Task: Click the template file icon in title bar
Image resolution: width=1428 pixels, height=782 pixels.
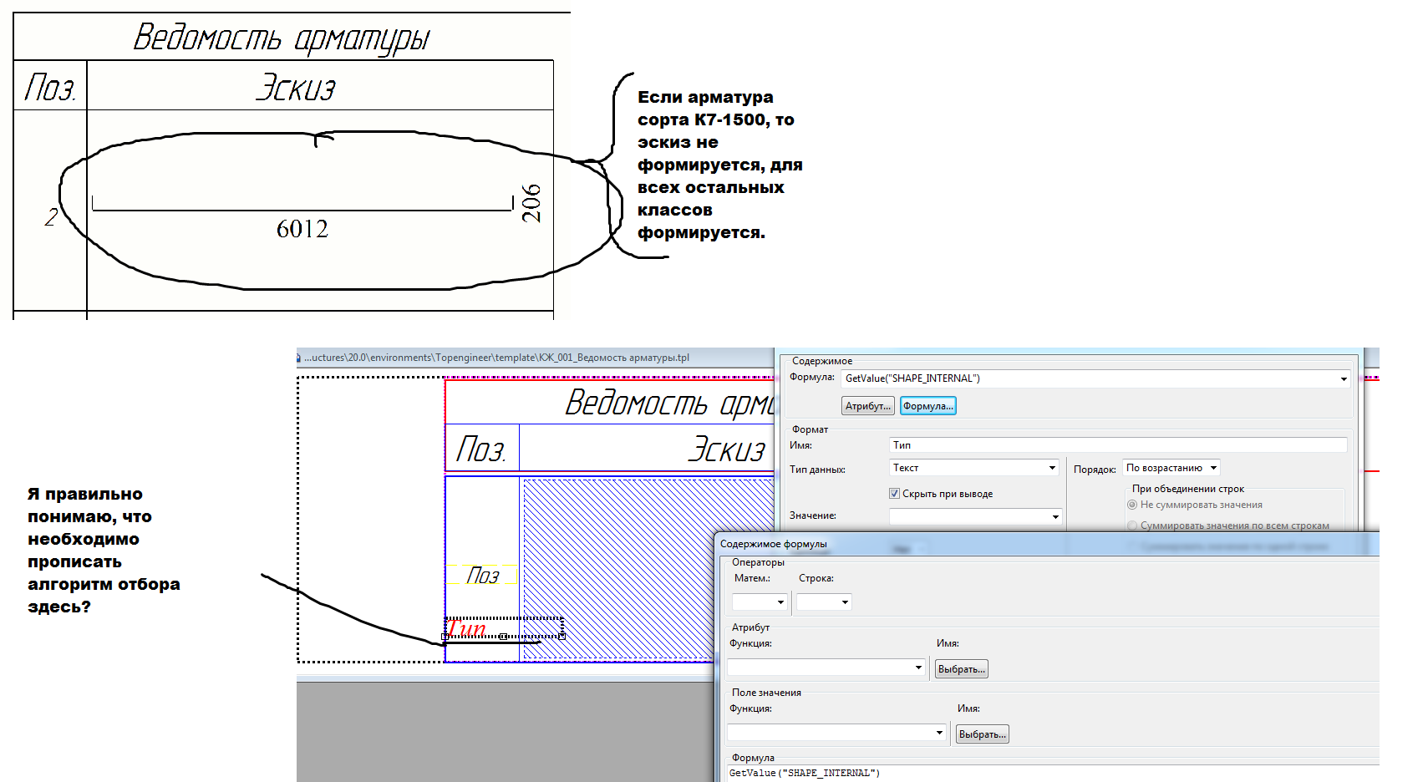Action: (299, 358)
